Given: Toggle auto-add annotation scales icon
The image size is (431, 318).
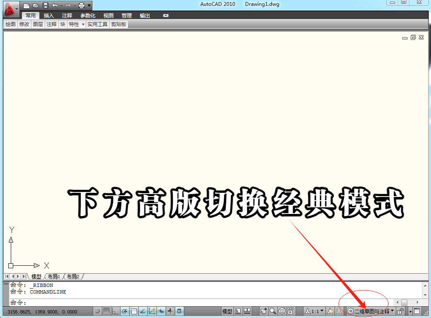Looking at the screenshot, I should pyautogui.click(x=339, y=311).
